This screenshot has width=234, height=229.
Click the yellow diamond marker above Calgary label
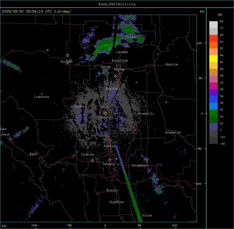click(x=110, y=160)
